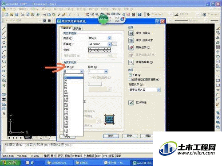
Task: Toggle the relative to paper space checkbox
Action: [89, 77]
